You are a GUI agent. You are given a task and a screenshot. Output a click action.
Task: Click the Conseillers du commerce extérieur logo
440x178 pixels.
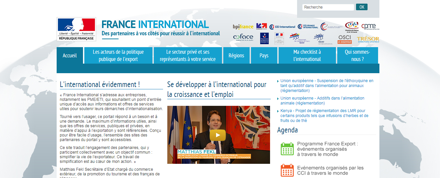(331, 27)
